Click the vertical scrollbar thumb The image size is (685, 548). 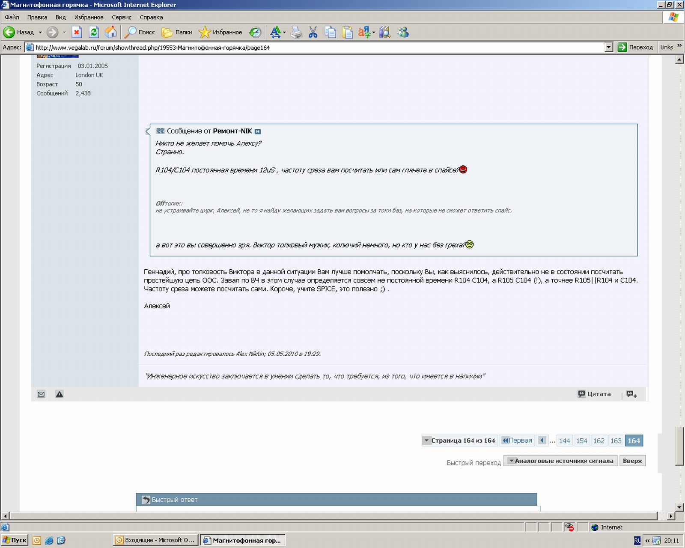[679, 446]
